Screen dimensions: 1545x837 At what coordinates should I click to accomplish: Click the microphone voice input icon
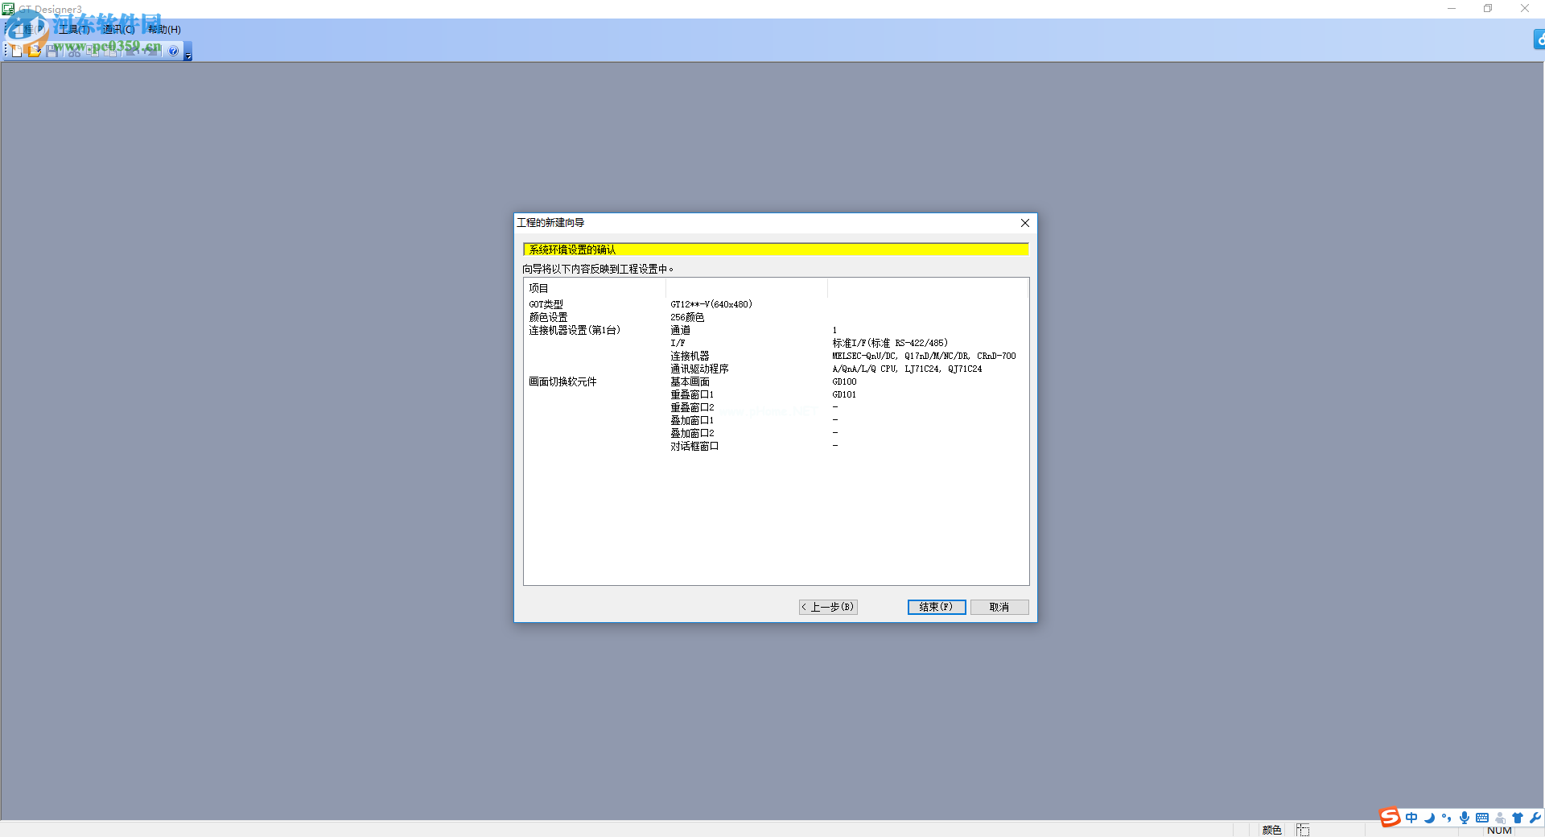pyautogui.click(x=1464, y=818)
